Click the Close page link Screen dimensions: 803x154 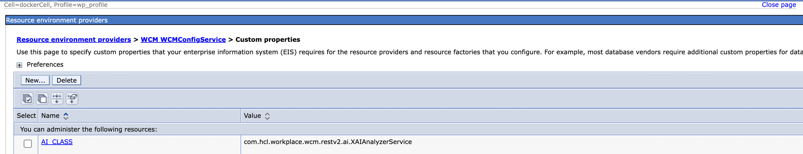coord(779,5)
